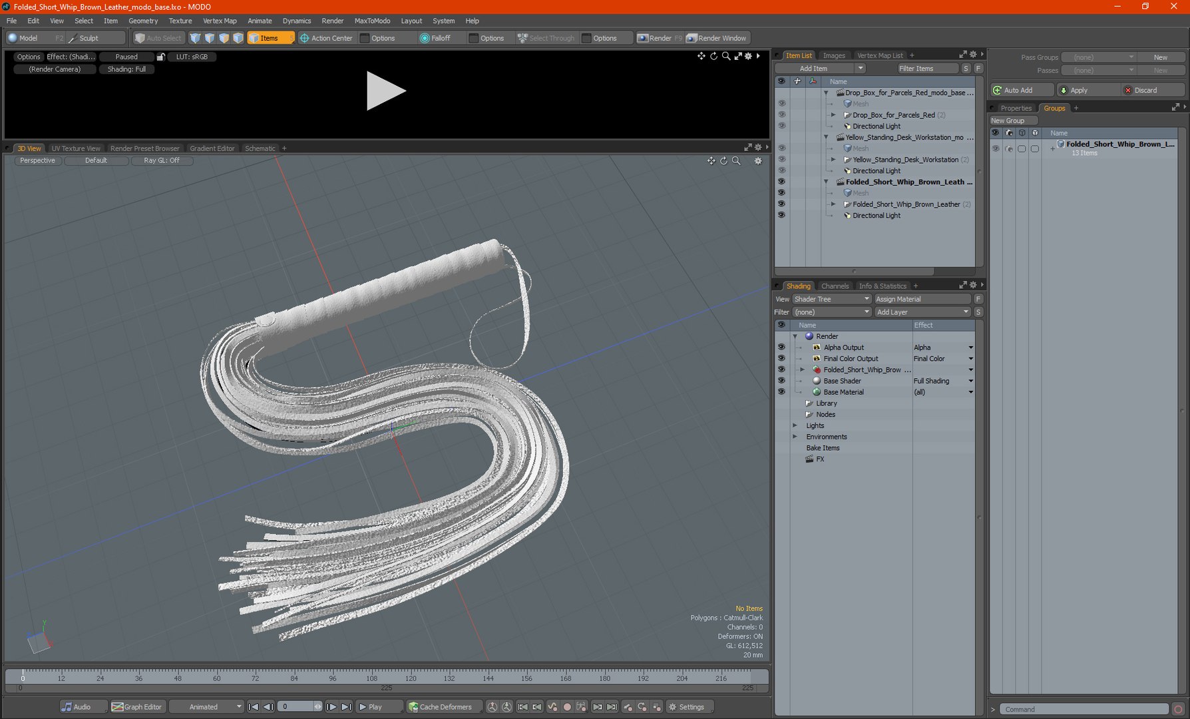1190x719 pixels.
Task: Switch to Sculpt mode
Action: click(x=89, y=38)
